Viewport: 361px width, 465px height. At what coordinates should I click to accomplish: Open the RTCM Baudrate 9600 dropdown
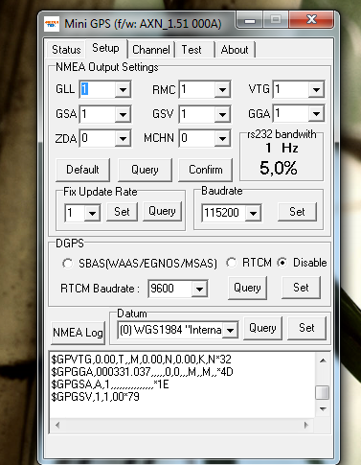(200, 290)
